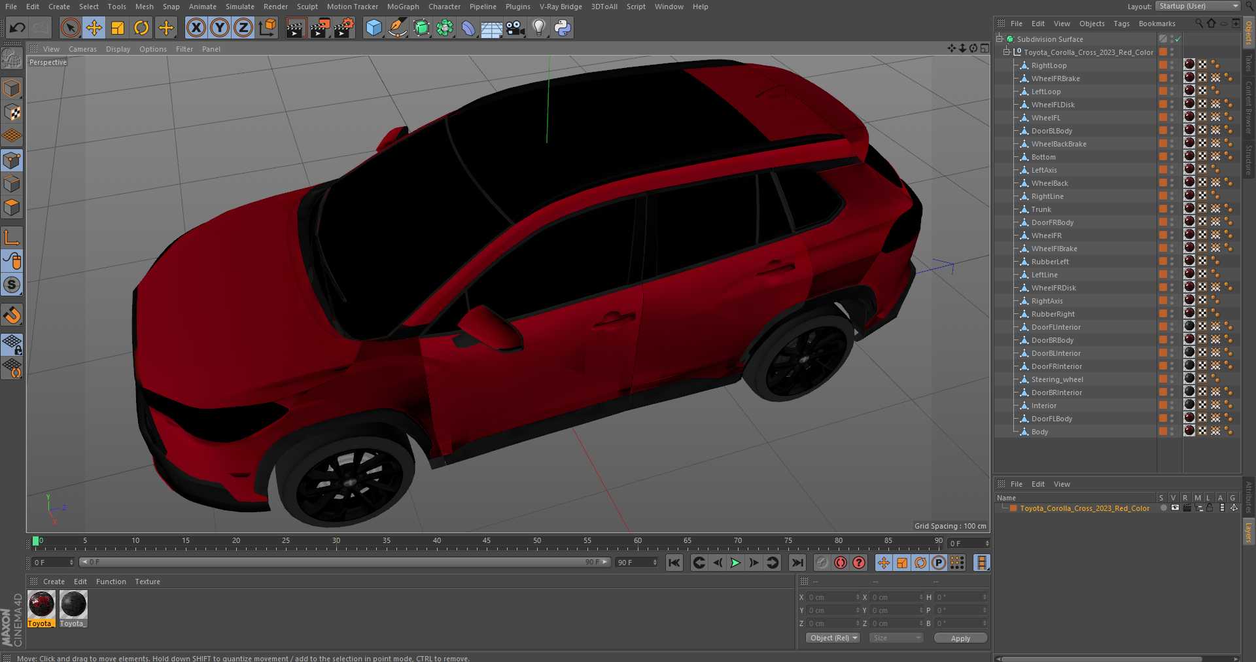Select DoorFLBody object in tree

[x=1052, y=419]
